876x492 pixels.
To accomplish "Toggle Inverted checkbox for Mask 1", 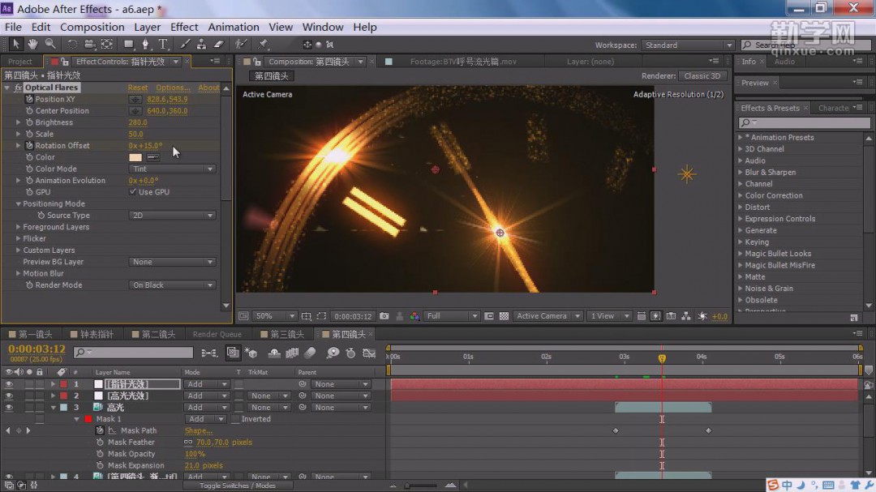I will (235, 419).
